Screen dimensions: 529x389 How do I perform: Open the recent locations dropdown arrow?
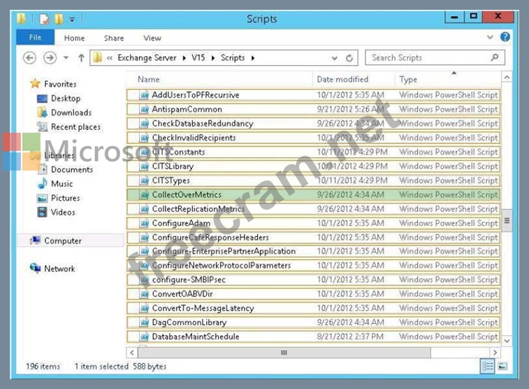66,58
